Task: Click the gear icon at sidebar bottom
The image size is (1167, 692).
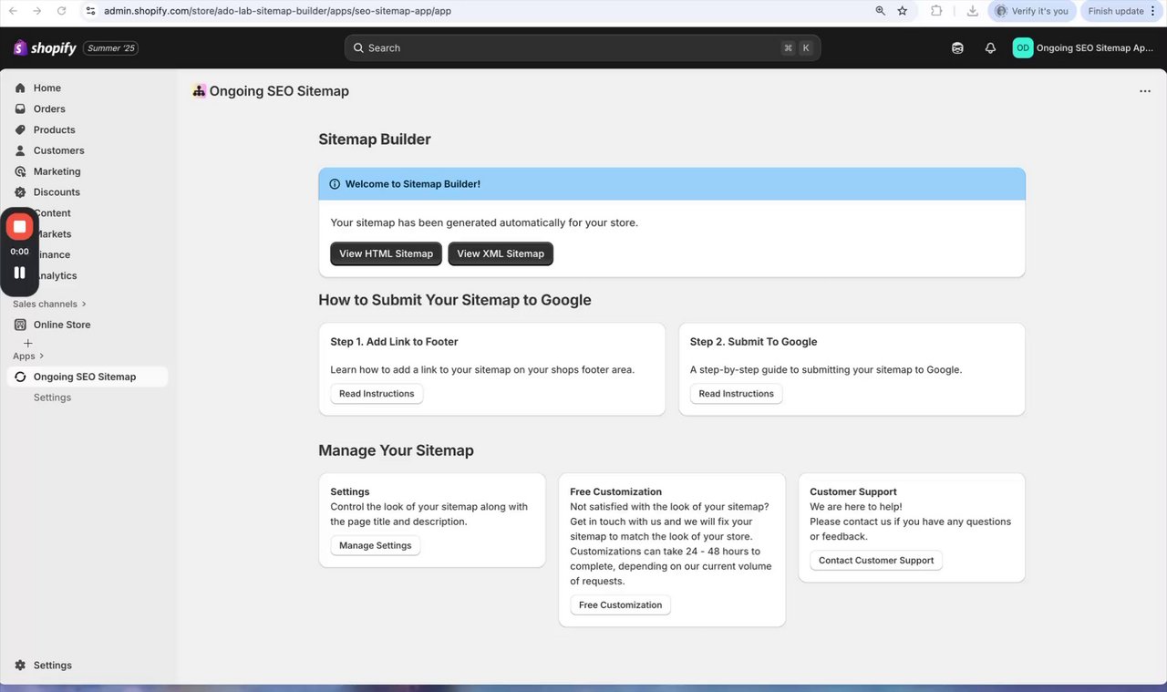Action: tap(20, 666)
